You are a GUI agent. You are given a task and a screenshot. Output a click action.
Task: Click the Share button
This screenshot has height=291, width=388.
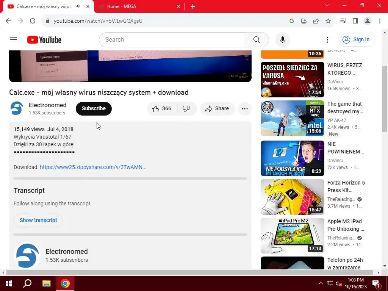coord(217,109)
